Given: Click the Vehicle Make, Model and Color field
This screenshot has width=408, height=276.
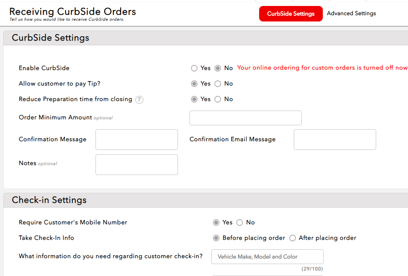Looking at the screenshot, I should tap(267, 257).
